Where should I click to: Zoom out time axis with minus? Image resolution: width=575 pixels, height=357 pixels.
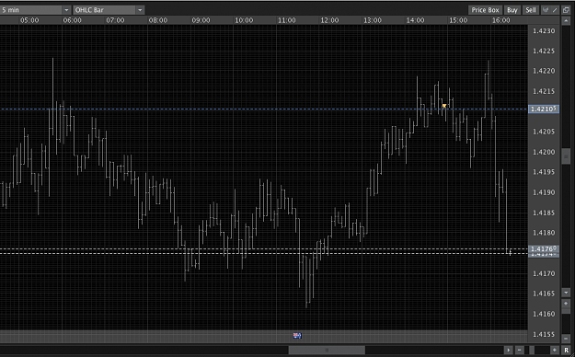pos(519,351)
